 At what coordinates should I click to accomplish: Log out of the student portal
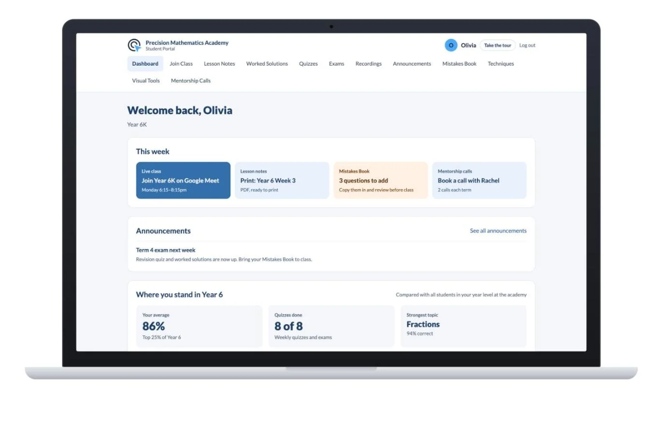coord(527,45)
